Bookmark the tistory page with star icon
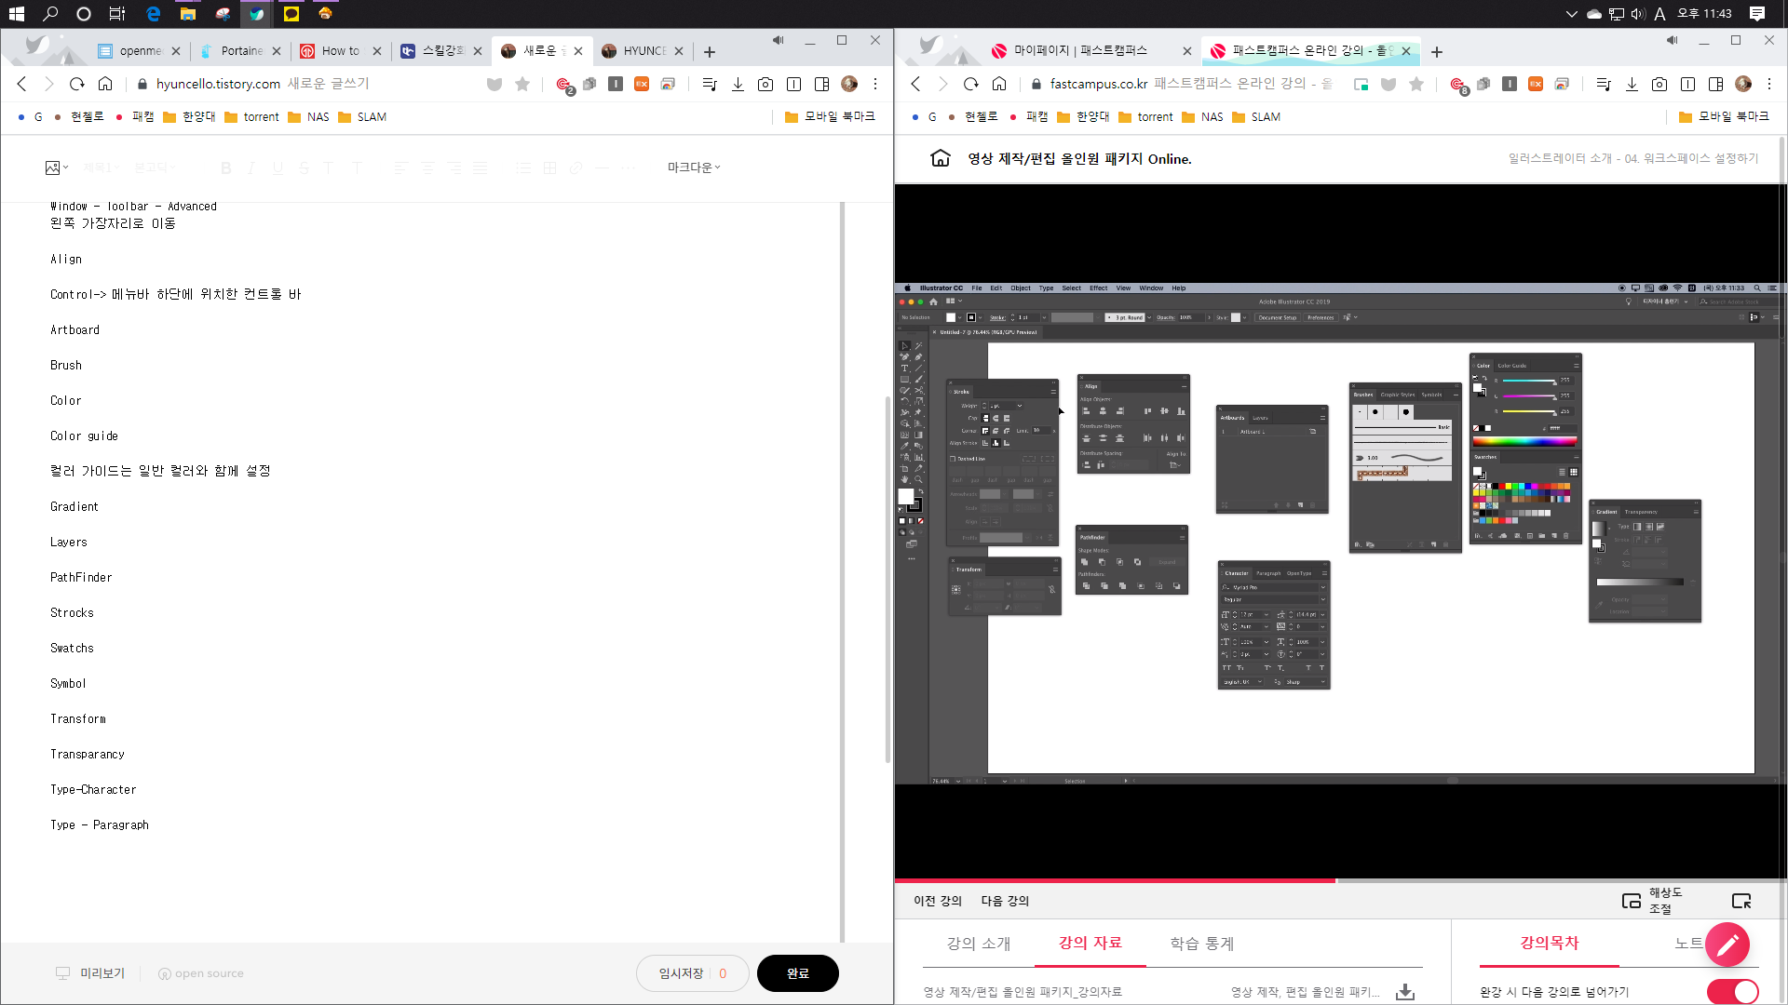The width and height of the screenshot is (1788, 1005). (x=522, y=84)
